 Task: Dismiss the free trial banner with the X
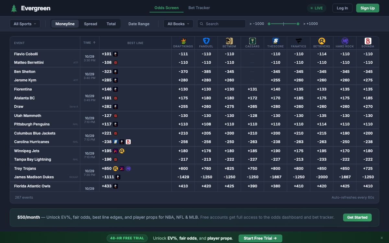(x=382, y=238)
